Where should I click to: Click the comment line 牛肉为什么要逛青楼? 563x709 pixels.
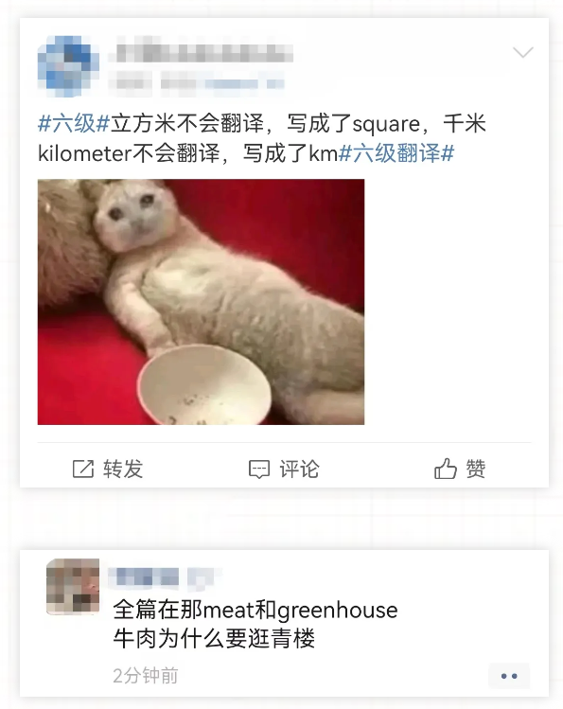coord(214,638)
